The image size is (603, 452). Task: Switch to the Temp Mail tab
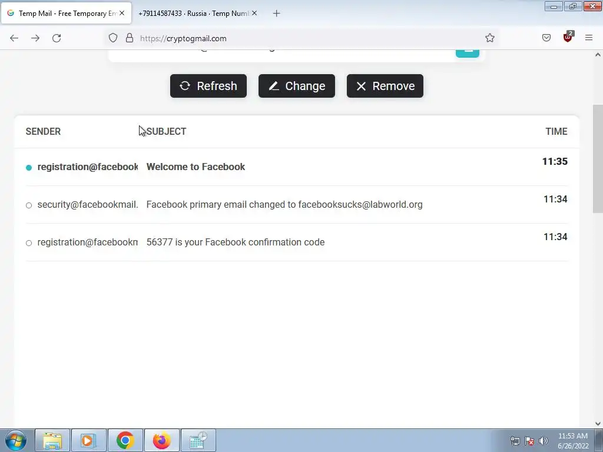tap(66, 13)
